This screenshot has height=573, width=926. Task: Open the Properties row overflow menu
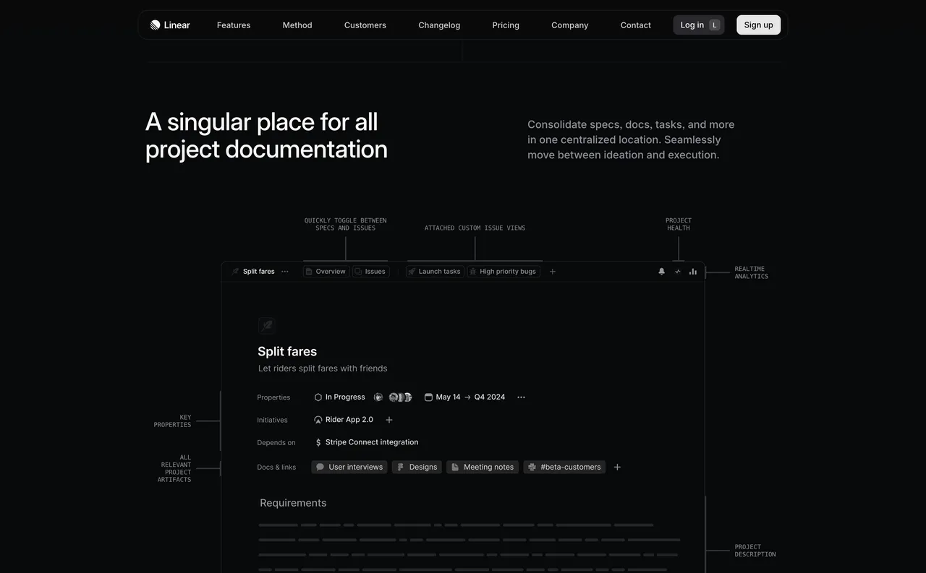click(521, 397)
